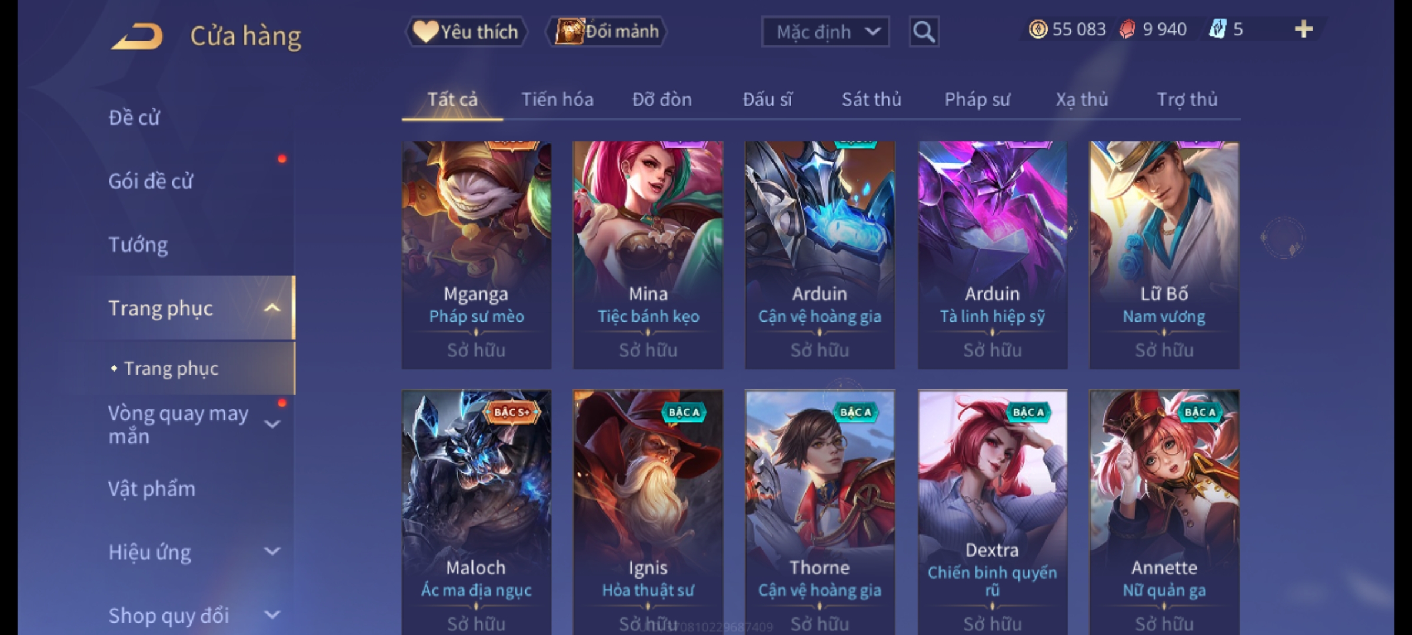The image size is (1412, 635).
Task: Open the Tướng sidebar menu
Action: (x=138, y=245)
